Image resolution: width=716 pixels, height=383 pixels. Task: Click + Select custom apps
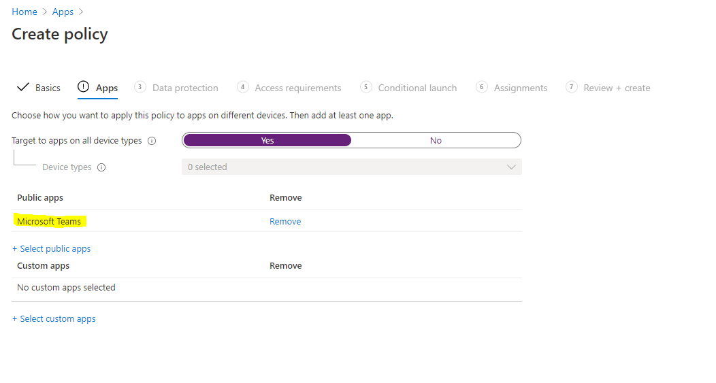click(x=54, y=319)
